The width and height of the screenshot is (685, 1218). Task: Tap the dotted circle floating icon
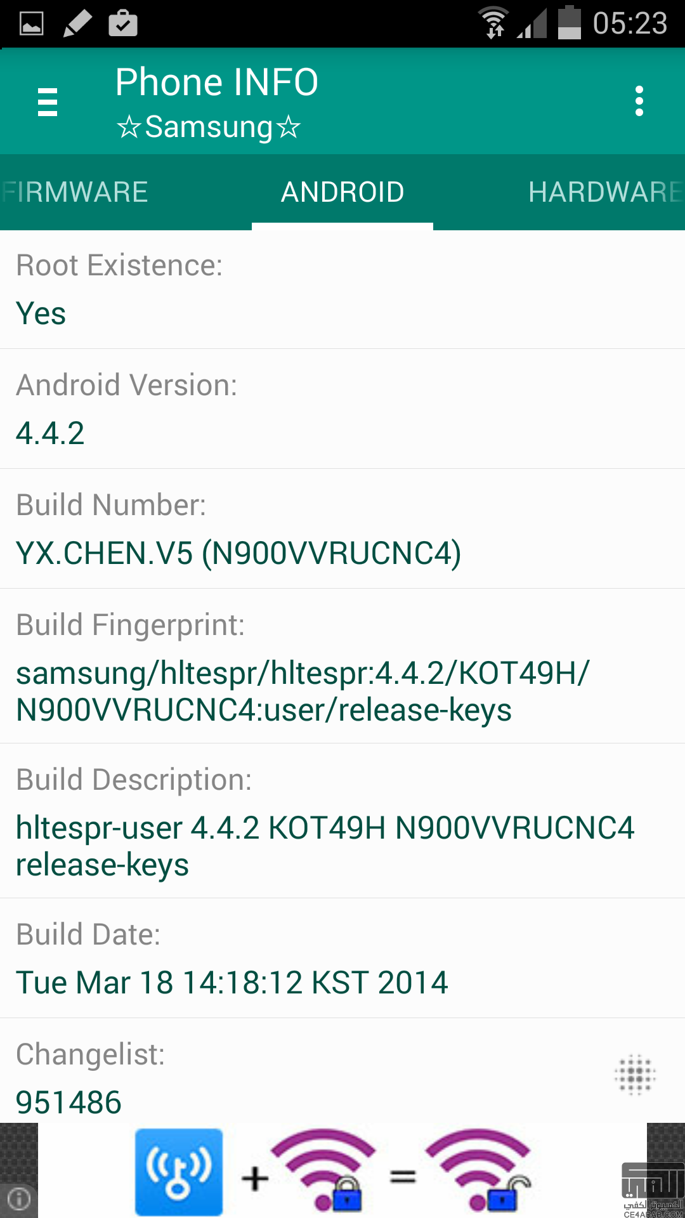tap(635, 1075)
